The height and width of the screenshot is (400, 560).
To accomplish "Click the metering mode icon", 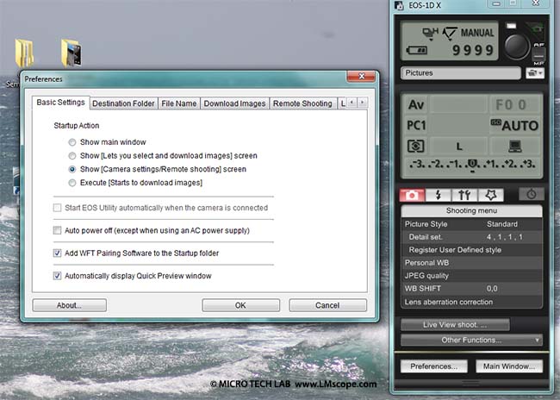I will click(416, 145).
